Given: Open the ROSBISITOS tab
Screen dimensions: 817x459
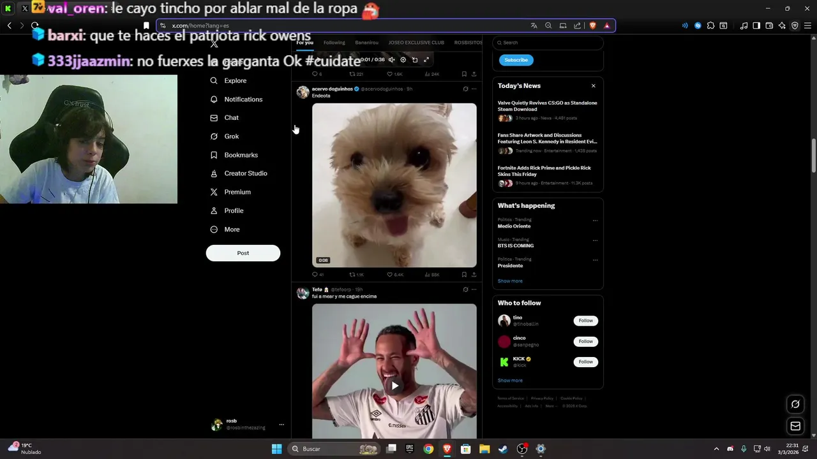Looking at the screenshot, I should (x=468, y=43).
